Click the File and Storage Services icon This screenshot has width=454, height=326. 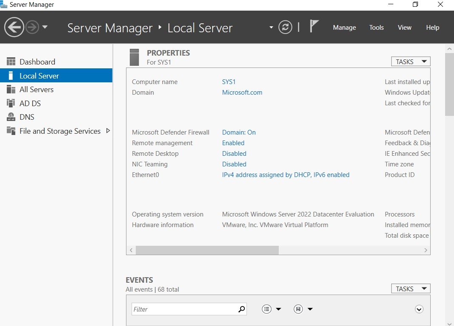click(x=11, y=131)
